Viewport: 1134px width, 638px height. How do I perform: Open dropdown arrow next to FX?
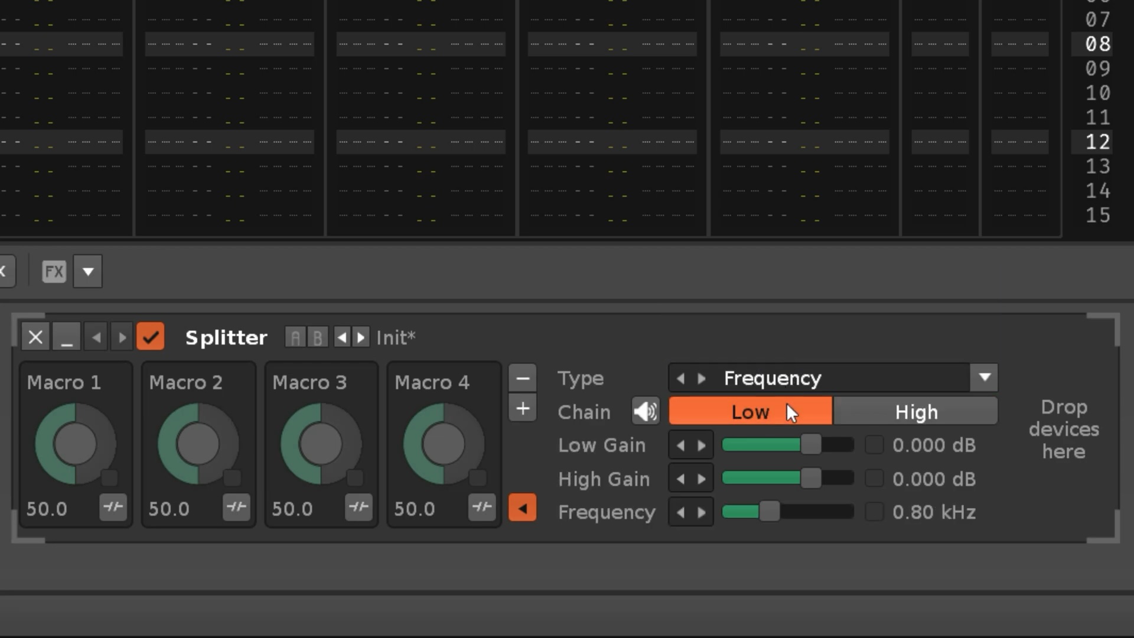pos(88,272)
